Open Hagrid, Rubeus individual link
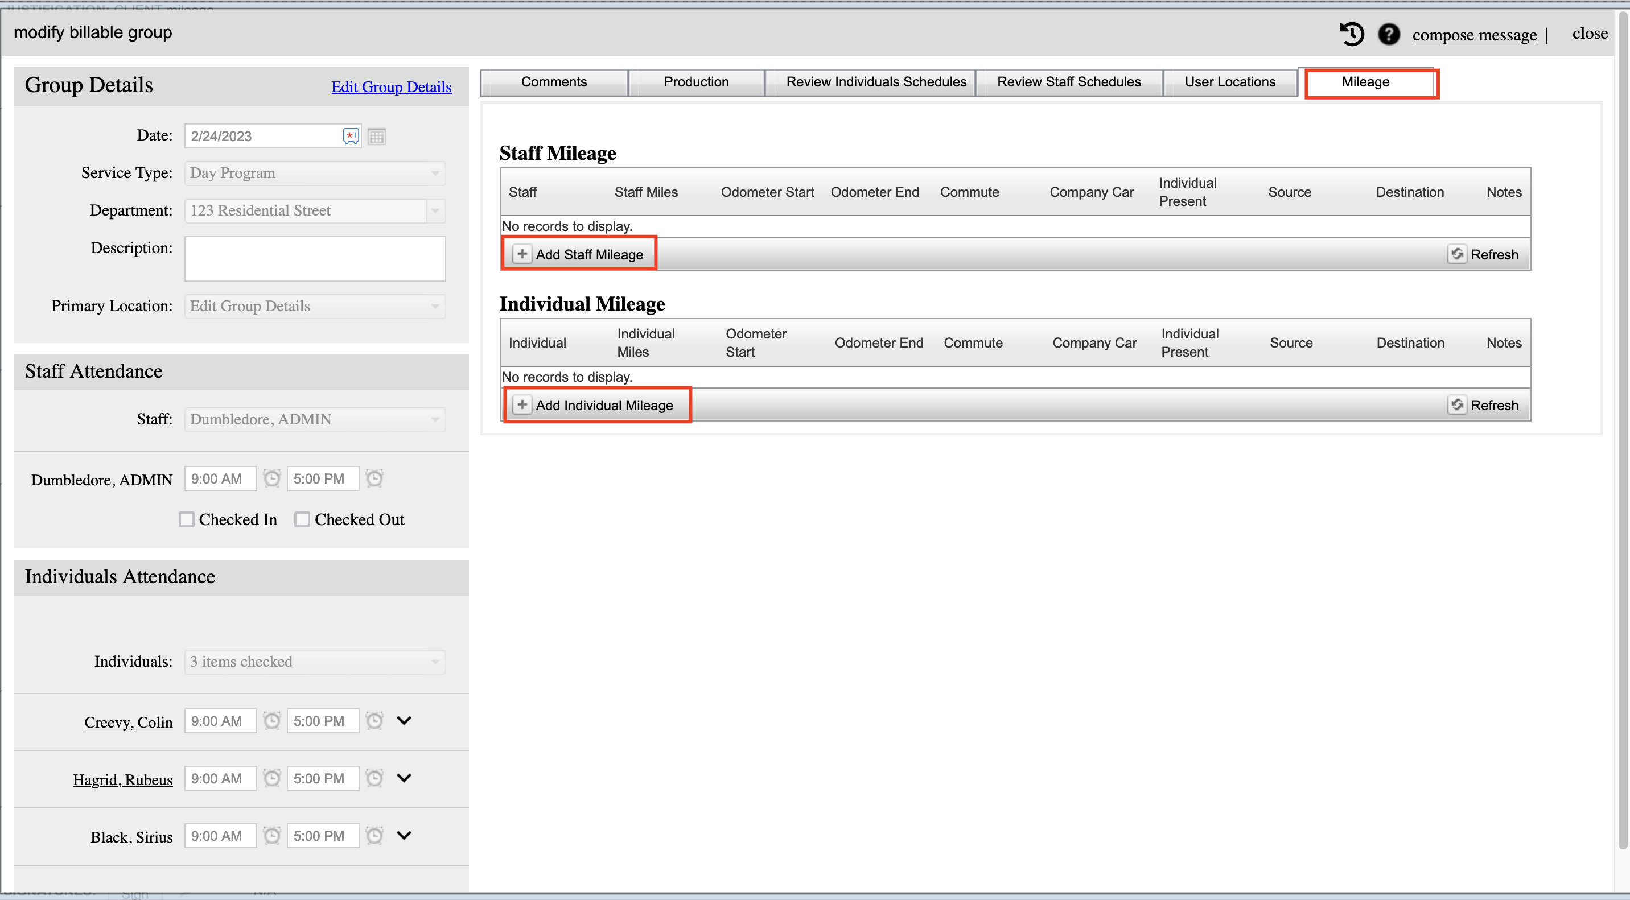The height and width of the screenshot is (900, 1630). 123,780
